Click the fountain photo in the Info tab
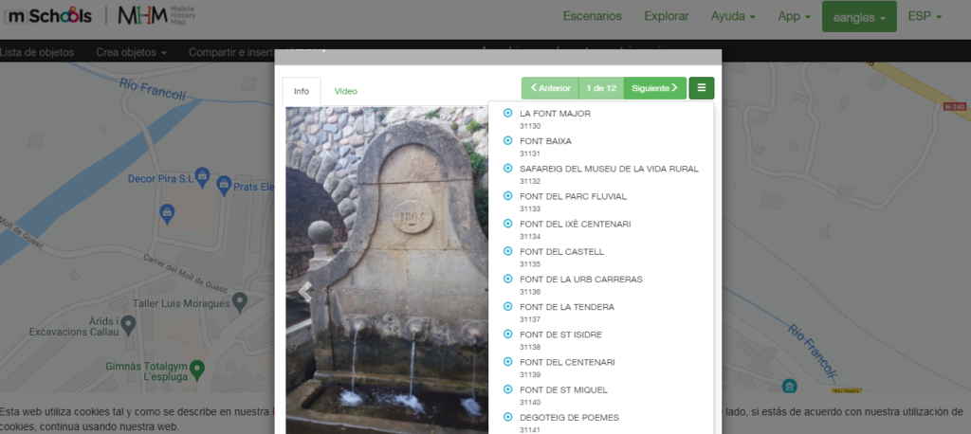 389,265
